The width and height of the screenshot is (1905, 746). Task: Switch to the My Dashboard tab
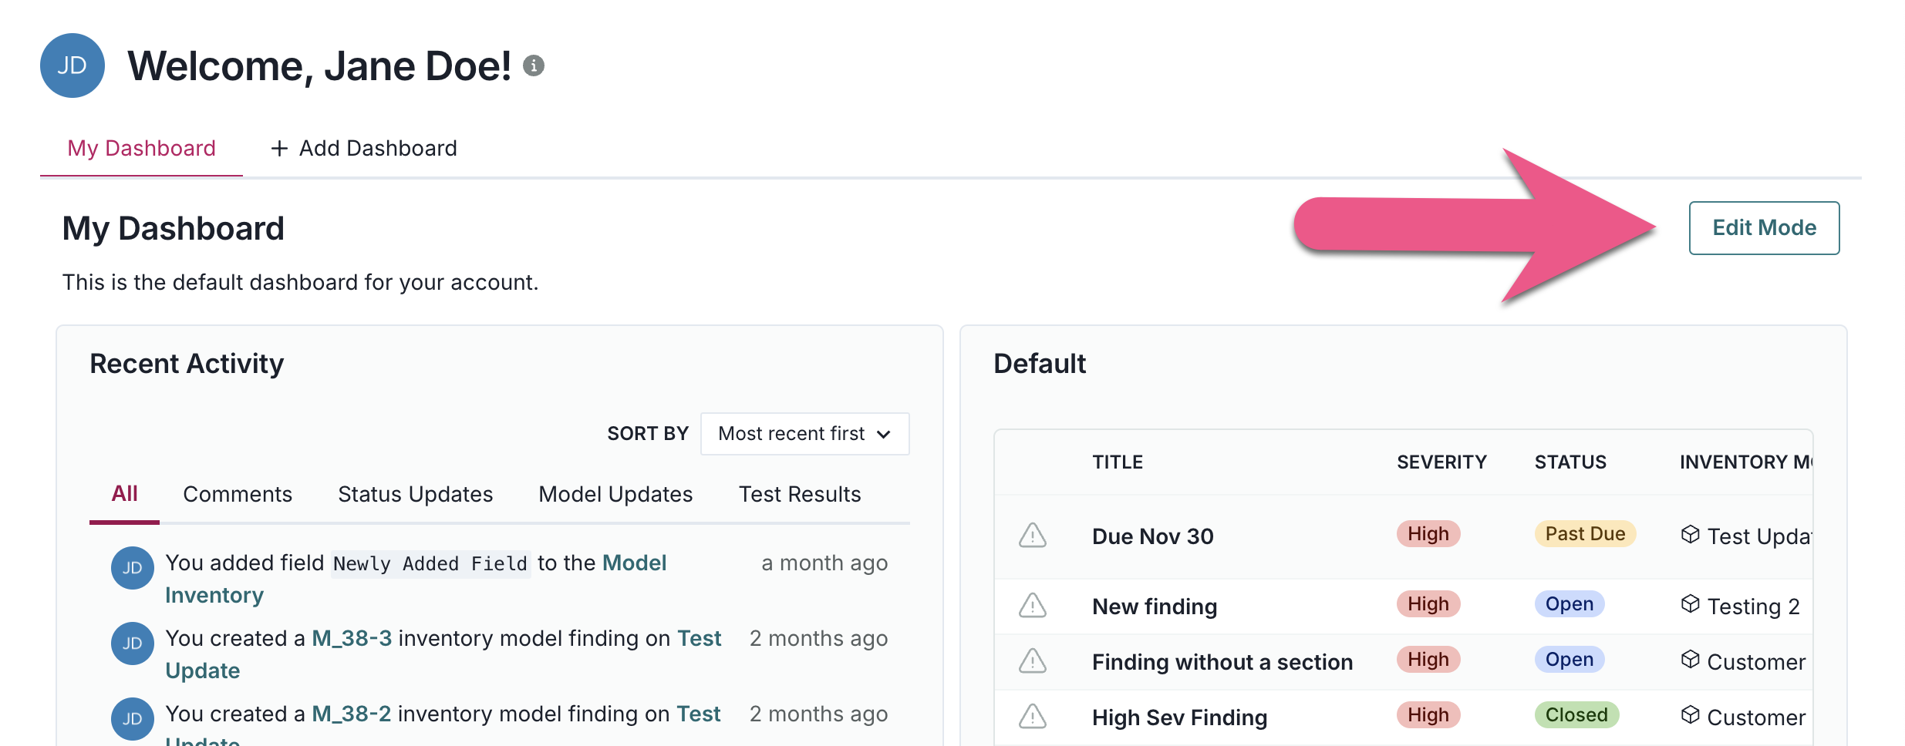[x=142, y=148]
